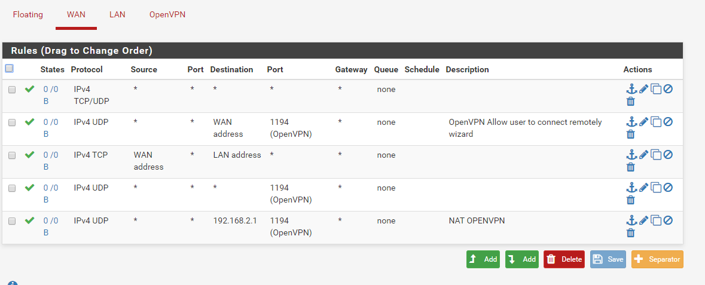Edit the OpenVPN wizard rule with the pencil icon
Screen dimensions: 705x285
(x=644, y=121)
